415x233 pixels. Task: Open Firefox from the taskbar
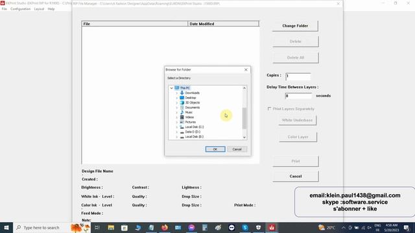click(x=165, y=227)
